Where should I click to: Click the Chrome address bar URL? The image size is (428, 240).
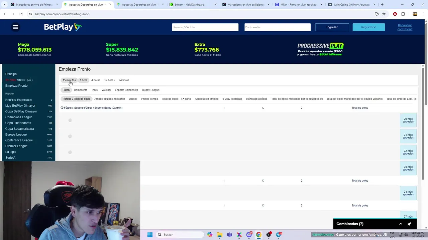[x=62, y=14]
